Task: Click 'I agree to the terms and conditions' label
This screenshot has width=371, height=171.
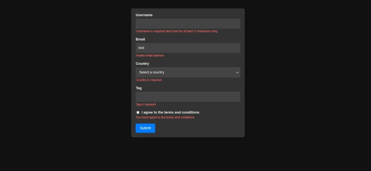Action: [170, 112]
